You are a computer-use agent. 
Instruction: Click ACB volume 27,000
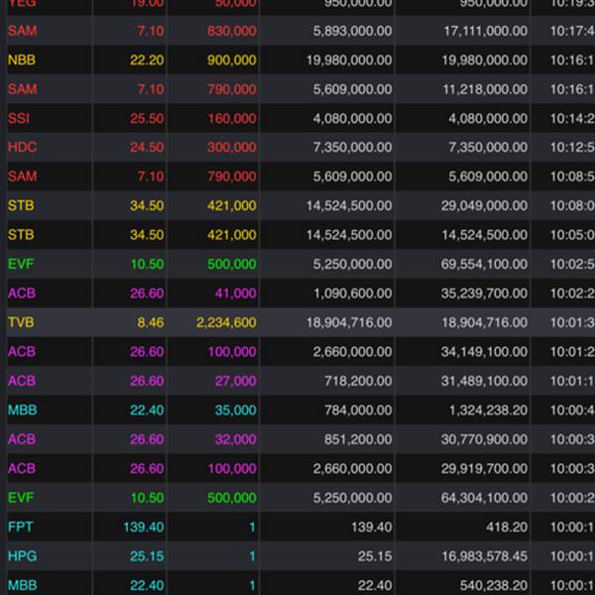[236, 381]
